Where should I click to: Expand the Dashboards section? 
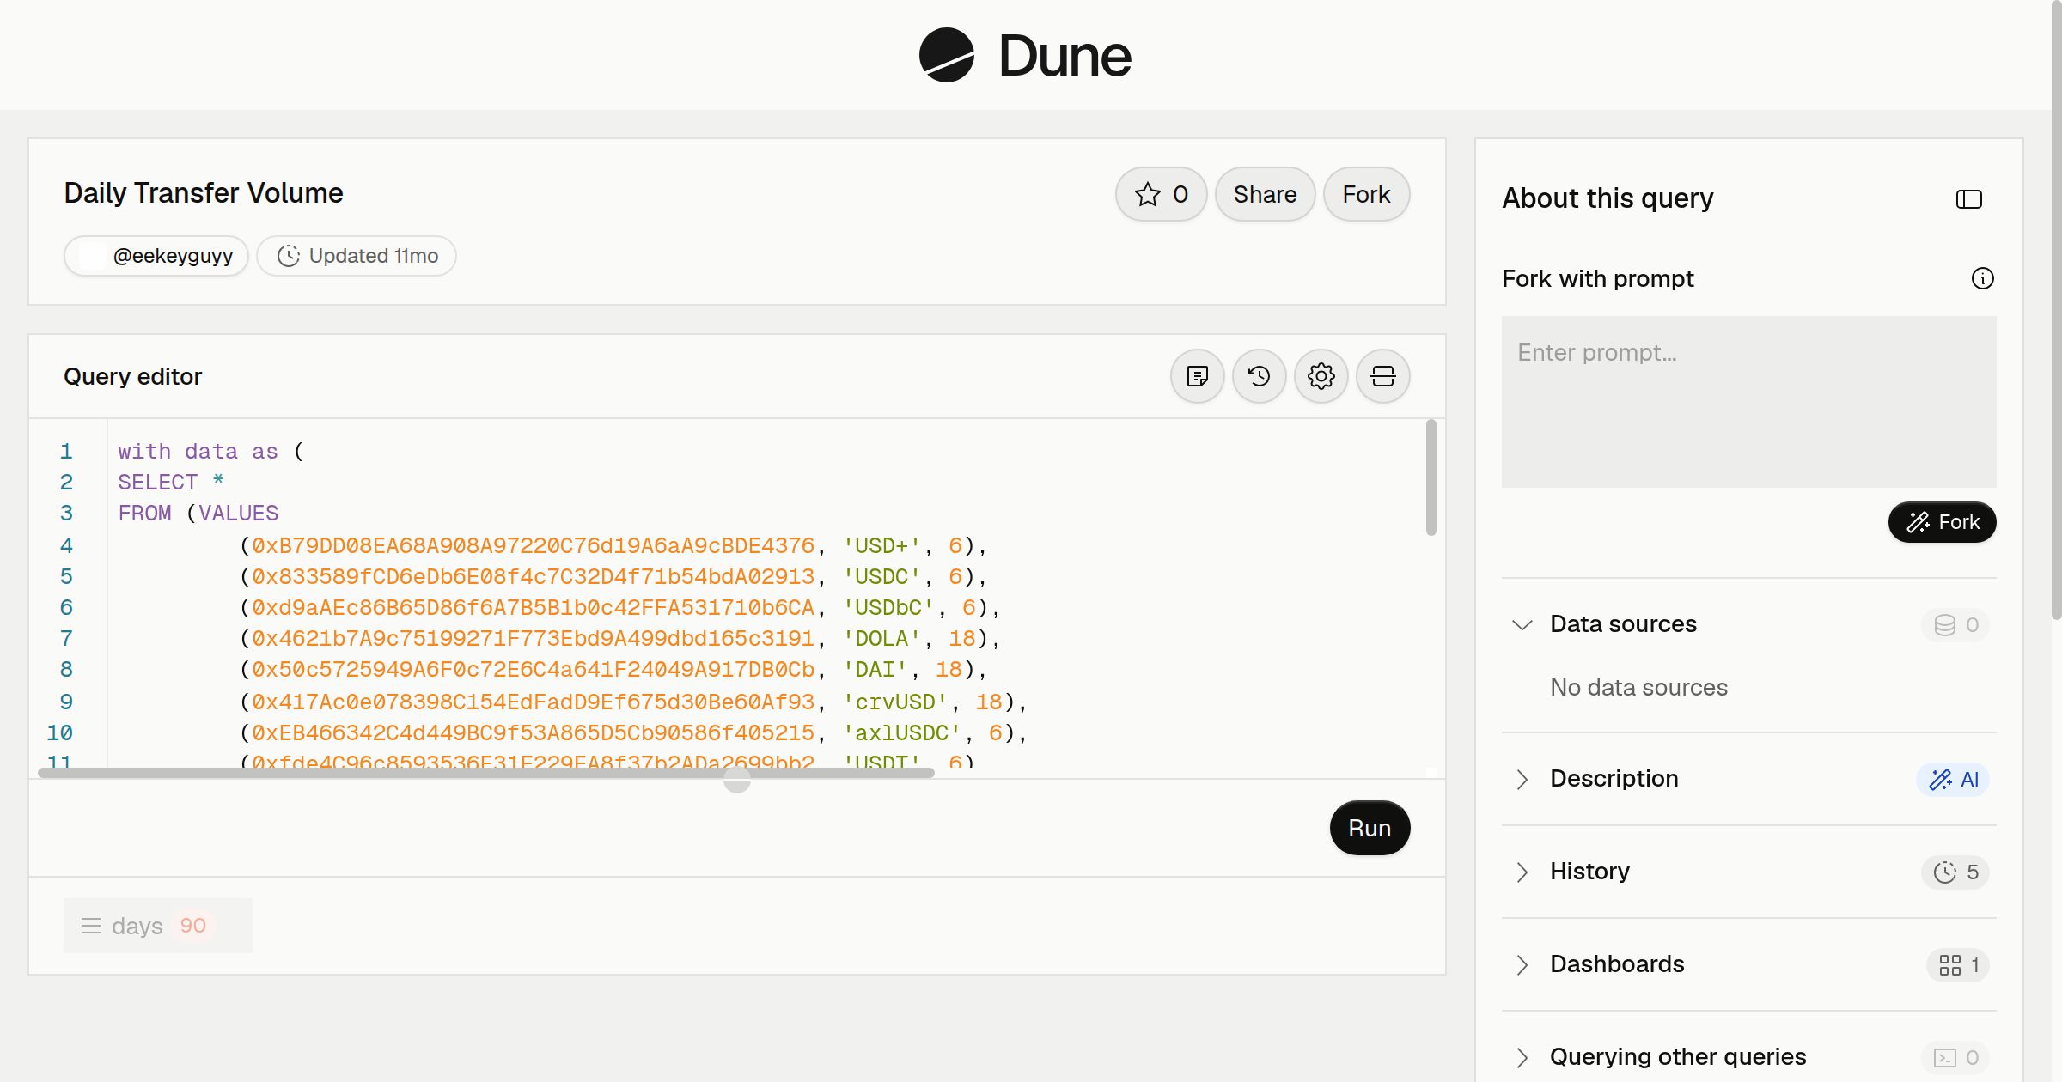coord(1522,964)
